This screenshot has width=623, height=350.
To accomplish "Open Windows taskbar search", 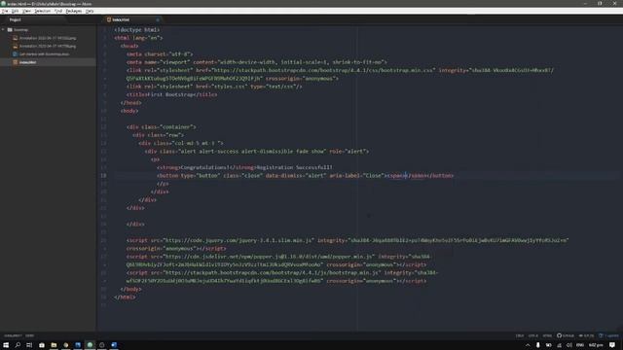I will 18,345.
